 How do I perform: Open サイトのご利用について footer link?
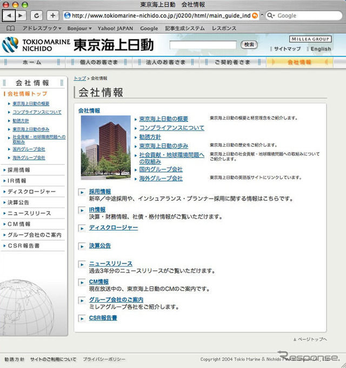click(53, 359)
